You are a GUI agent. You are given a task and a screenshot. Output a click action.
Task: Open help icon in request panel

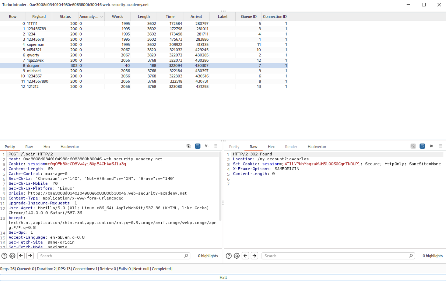(x=4, y=256)
